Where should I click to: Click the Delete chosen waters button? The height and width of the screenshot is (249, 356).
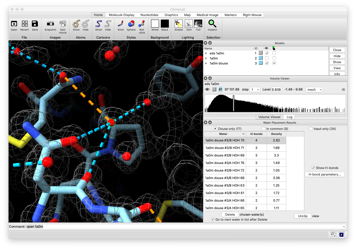(230, 215)
